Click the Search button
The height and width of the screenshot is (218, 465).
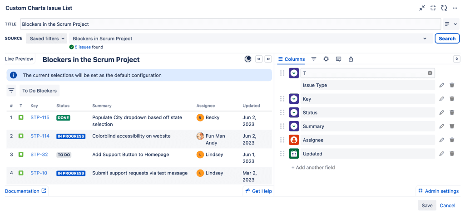click(447, 39)
